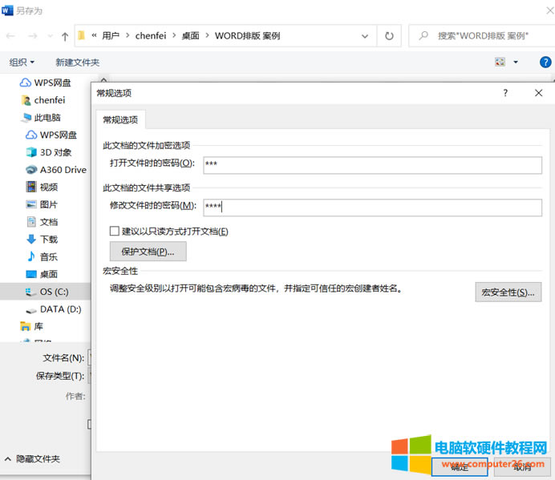Collapse the 隐藏文件夹 chevron

(8, 459)
